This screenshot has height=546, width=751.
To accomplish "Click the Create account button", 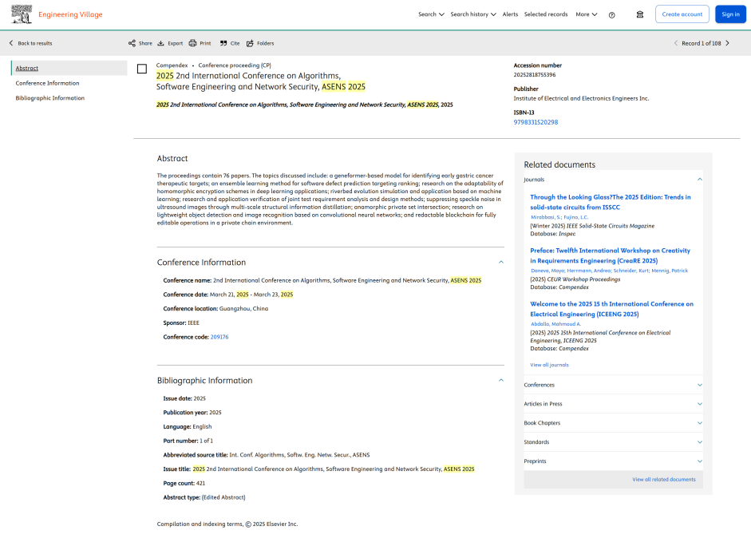I will pos(682,14).
